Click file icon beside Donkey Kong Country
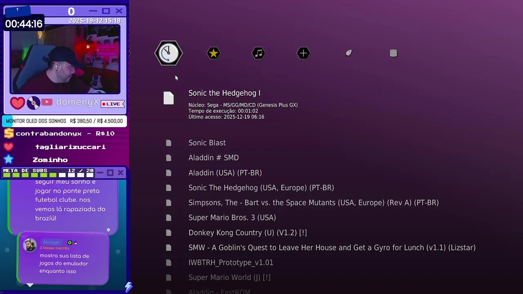 coord(169,233)
